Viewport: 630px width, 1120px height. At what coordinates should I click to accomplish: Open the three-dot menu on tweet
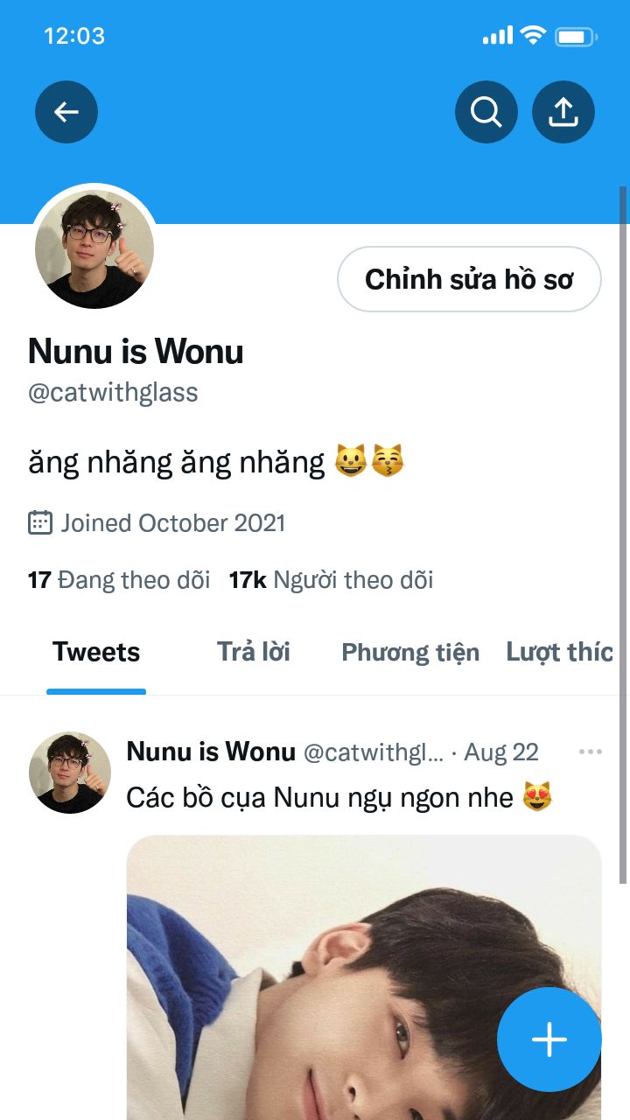(591, 752)
